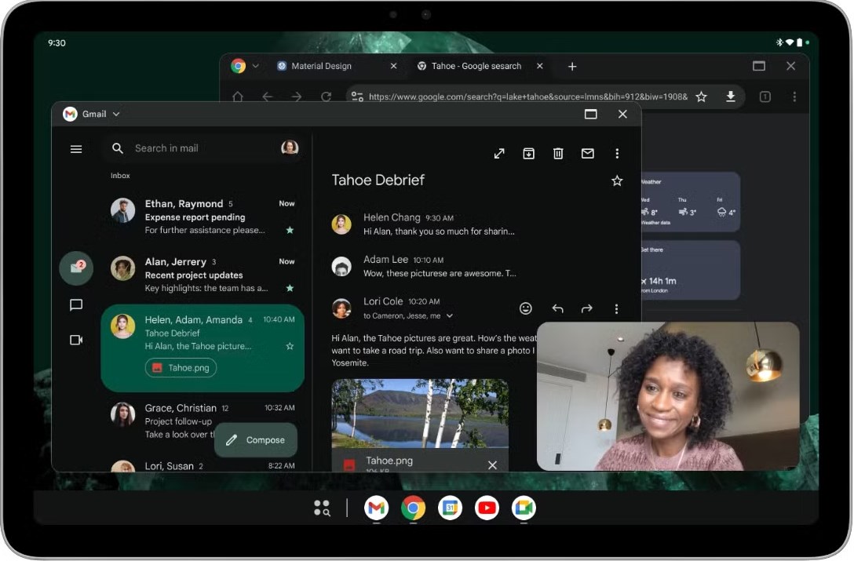Expand the email to full screen
This screenshot has height=561, width=854.
click(x=499, y=154)
